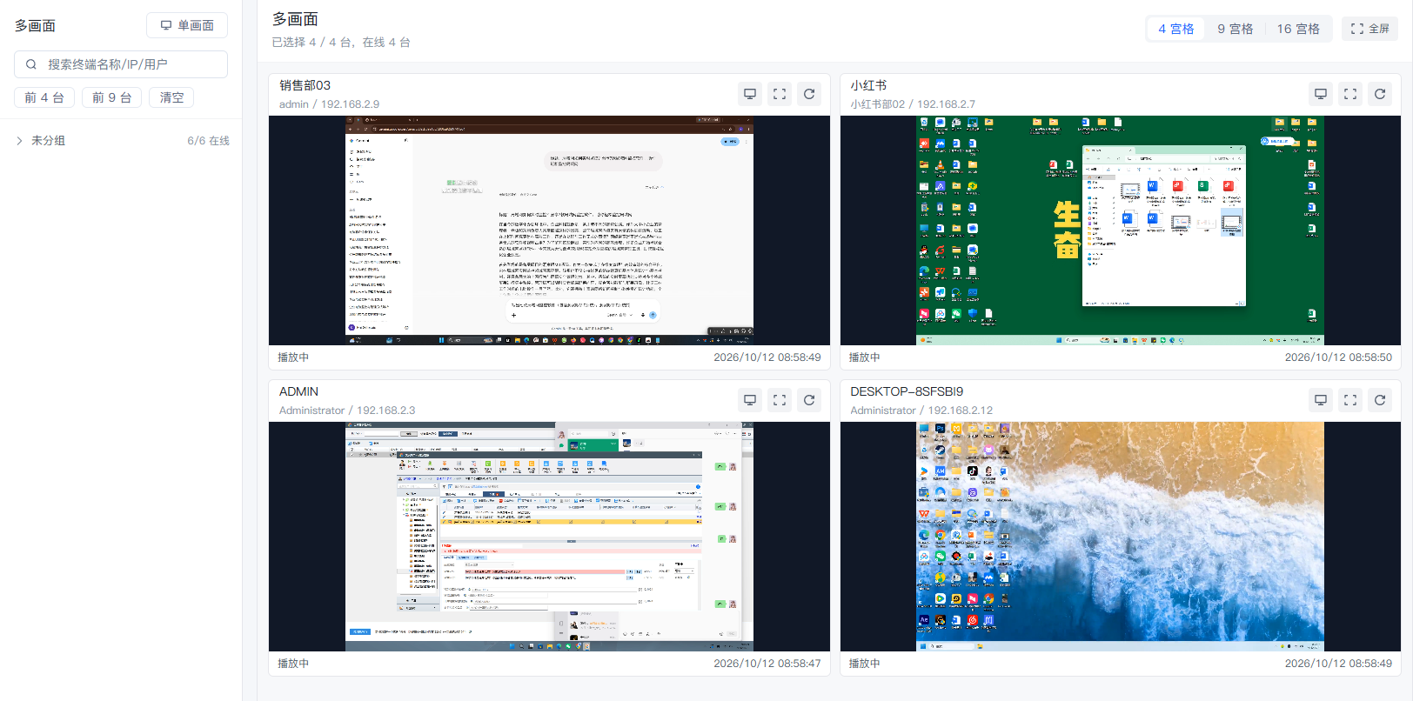Click the 2026/10/12 08:58:47 timestamp
Screen dimensions: 1413x701
[767, 663]
